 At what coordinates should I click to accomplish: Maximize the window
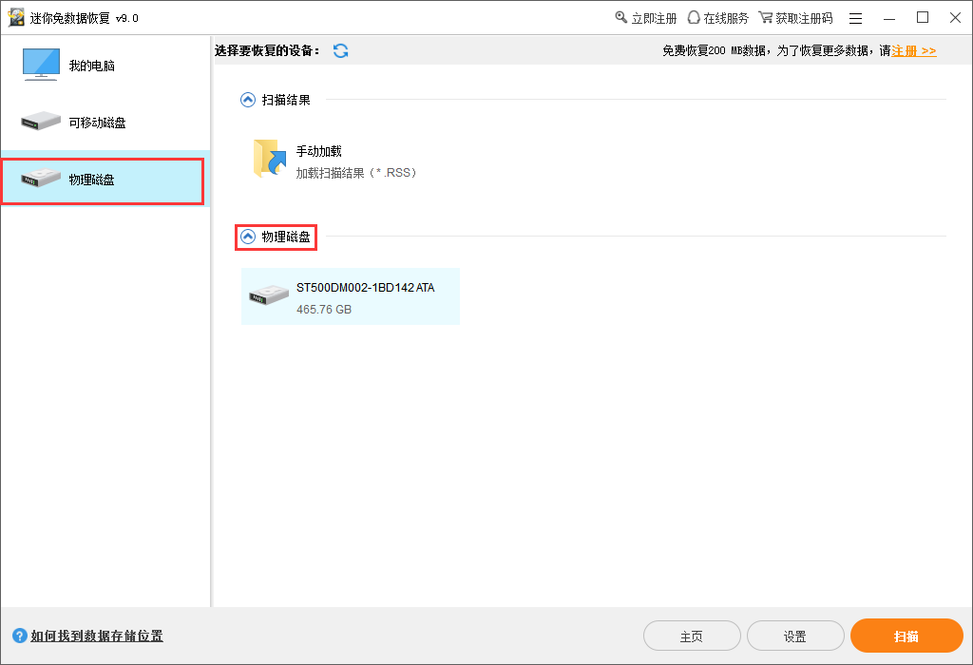(923, 17)
